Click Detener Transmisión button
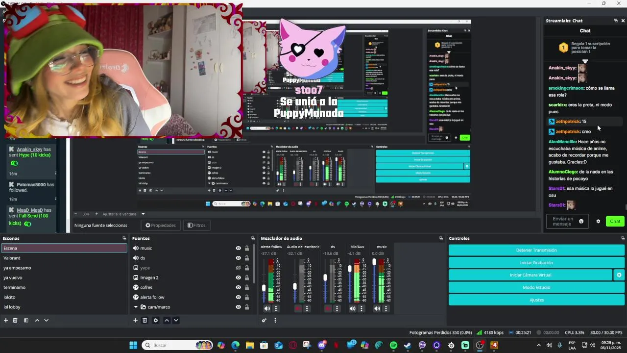This screenshot has width=627, height=353. click(536, 250)
